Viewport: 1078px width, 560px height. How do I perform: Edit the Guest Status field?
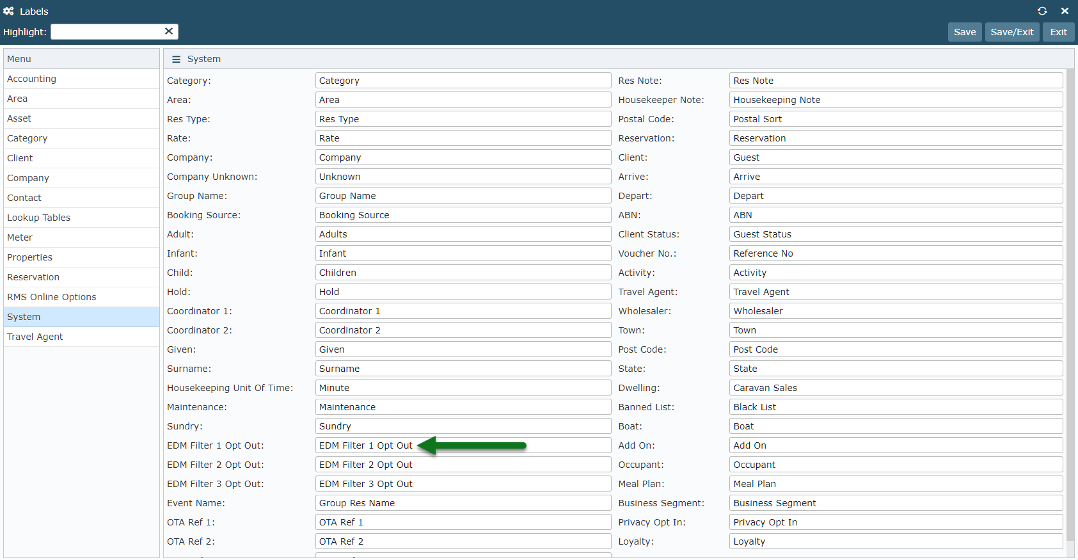click(x=896, y=234)
